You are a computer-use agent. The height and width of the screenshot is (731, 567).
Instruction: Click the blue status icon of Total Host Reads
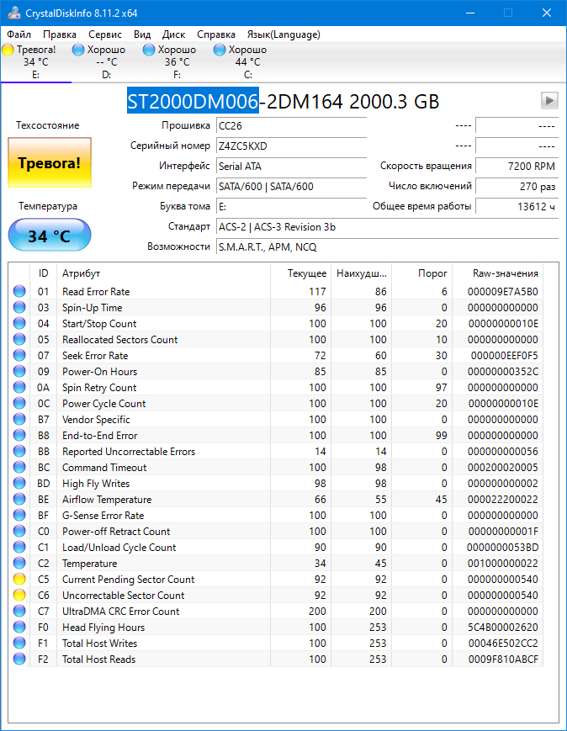click(x=19, y=659)
